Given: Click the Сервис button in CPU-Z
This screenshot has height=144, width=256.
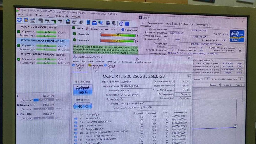Looking at the screenshot, I should pos(213,85).
